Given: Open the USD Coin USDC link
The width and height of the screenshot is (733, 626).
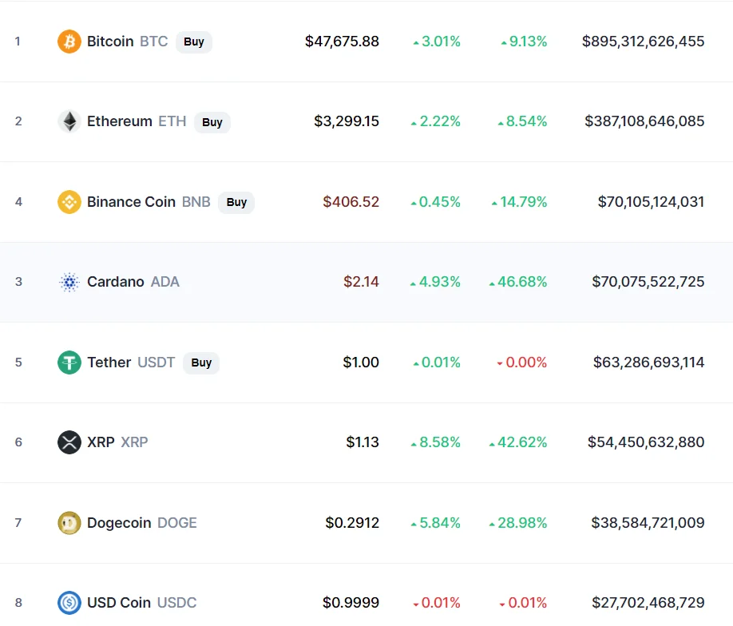Looking at the screenshot, I should tap(141, 603).
